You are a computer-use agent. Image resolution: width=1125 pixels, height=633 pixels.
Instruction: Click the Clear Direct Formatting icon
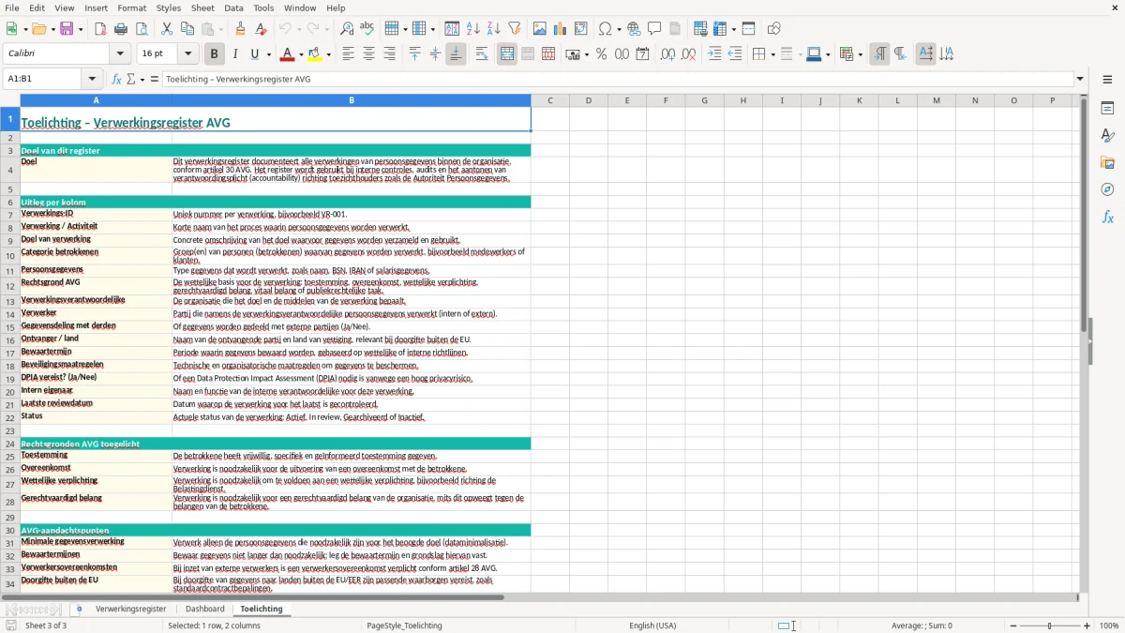pos(261,29)
